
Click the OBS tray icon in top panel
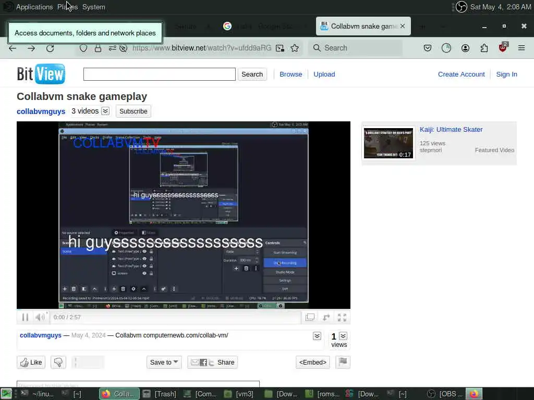(x=462, y=7)
